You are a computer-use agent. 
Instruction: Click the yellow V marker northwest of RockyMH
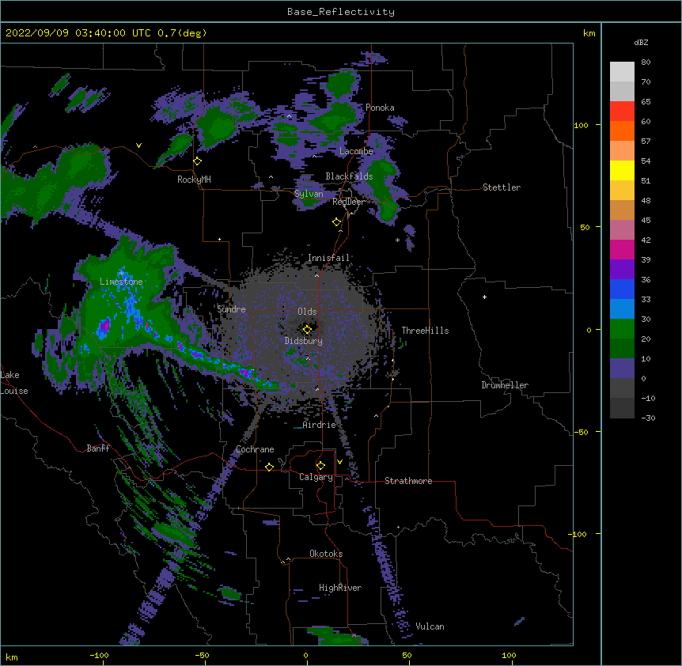138,146
